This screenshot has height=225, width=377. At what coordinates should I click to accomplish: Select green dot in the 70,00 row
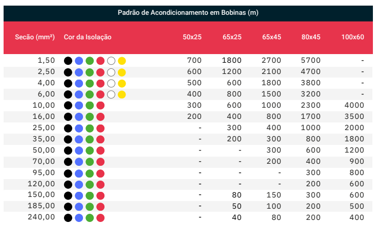[90, 162]
